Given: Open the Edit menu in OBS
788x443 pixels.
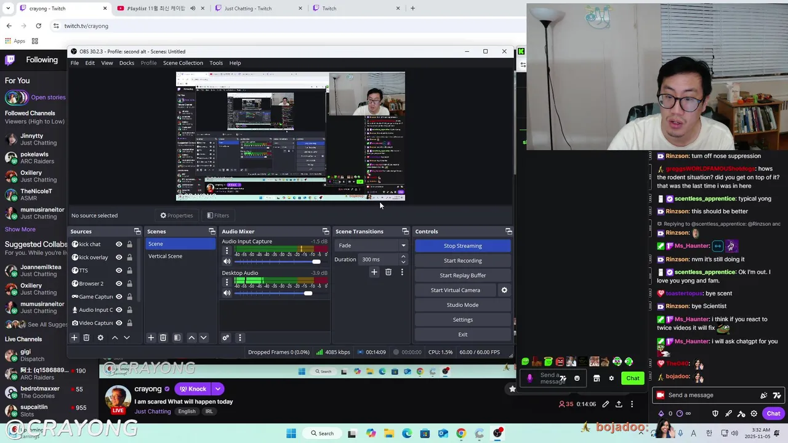Looking at the screenshot, I should tap(90, 63).
